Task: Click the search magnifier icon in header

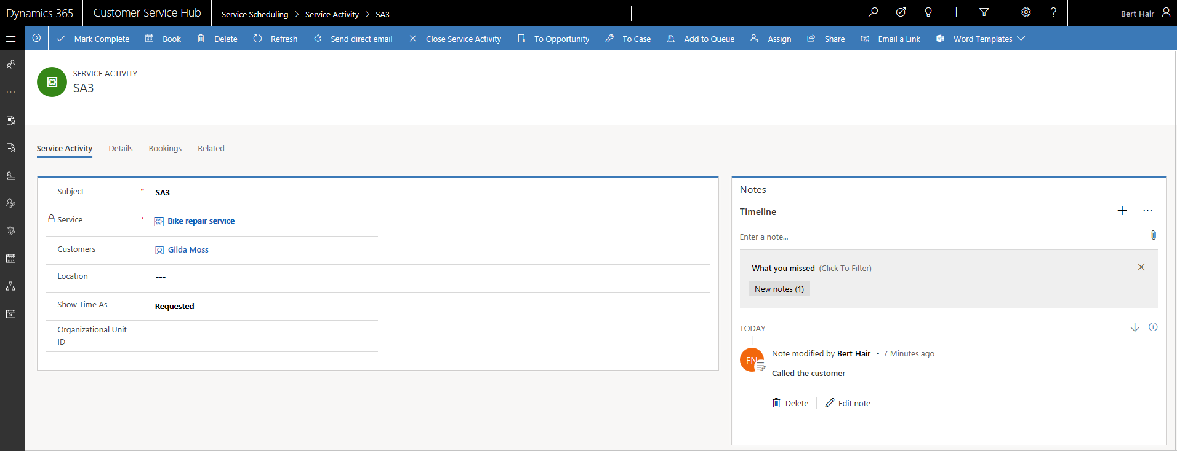Action: 873,12
